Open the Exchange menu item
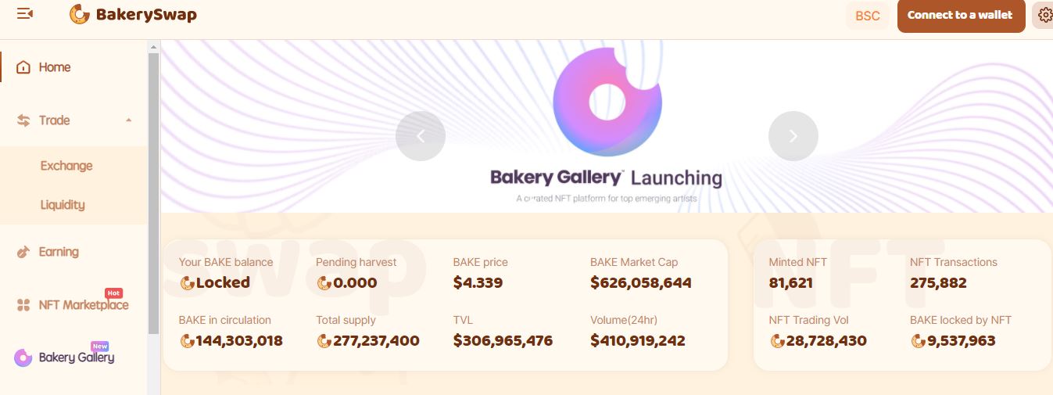The image size is (1053, 395). point(66,166)
